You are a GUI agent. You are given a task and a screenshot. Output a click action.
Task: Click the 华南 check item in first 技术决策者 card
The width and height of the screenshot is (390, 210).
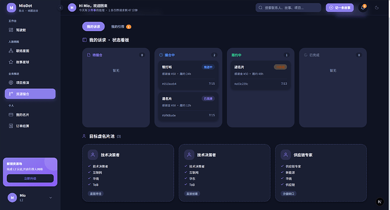(x=96, y=179)
